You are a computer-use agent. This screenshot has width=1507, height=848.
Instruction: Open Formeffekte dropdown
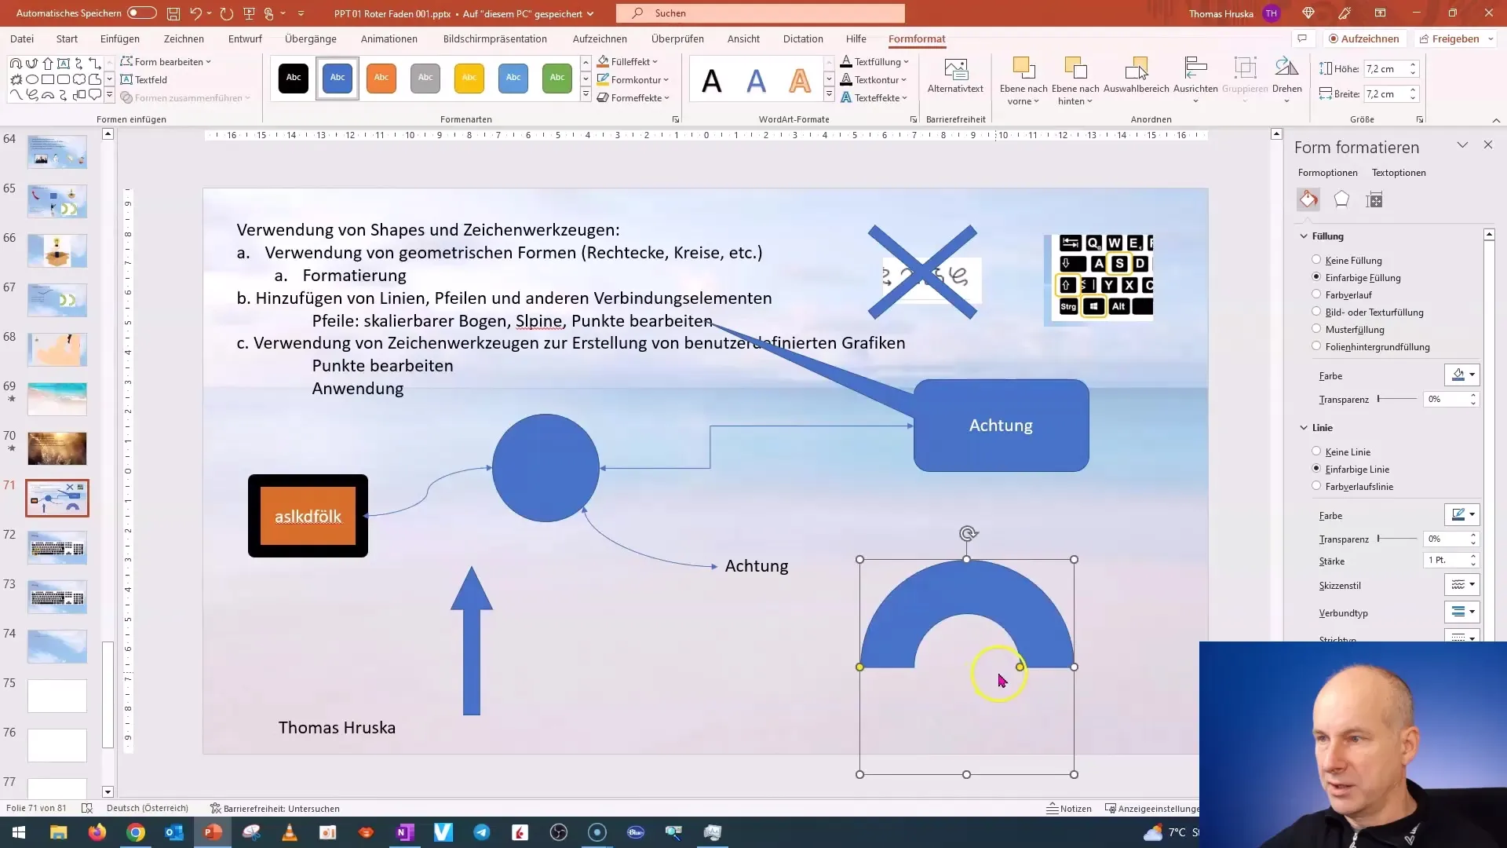(x=633, y=97)
